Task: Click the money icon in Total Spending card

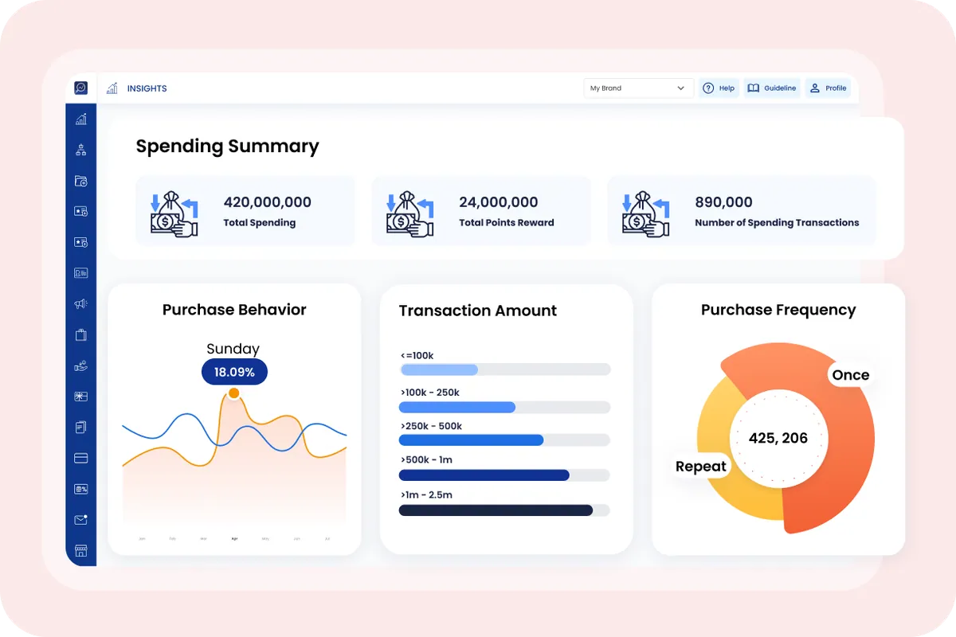Action: pyautogui.click(x=174, y=213)
